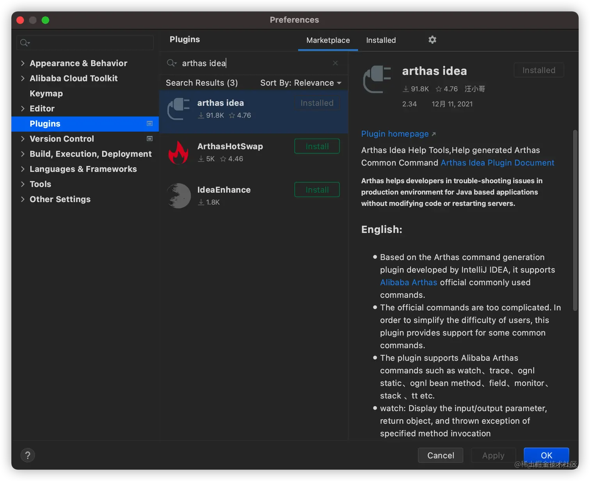Select Plugins in the settings tree
The image size is (590, 481).
tap(85, 124)
